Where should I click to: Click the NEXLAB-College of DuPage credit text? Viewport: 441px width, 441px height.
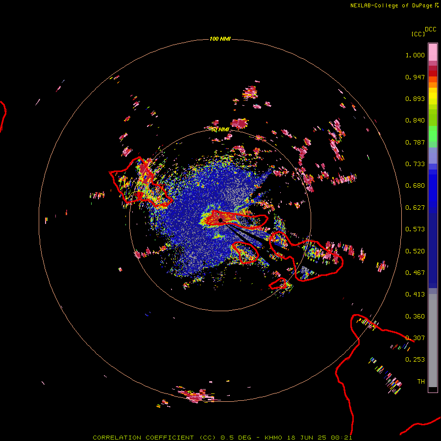pyautogui.click(x=394, y=5)
